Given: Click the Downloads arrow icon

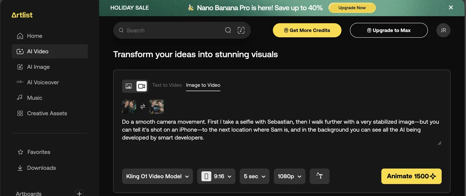Looking at the screenshot, I should point(20,168).
